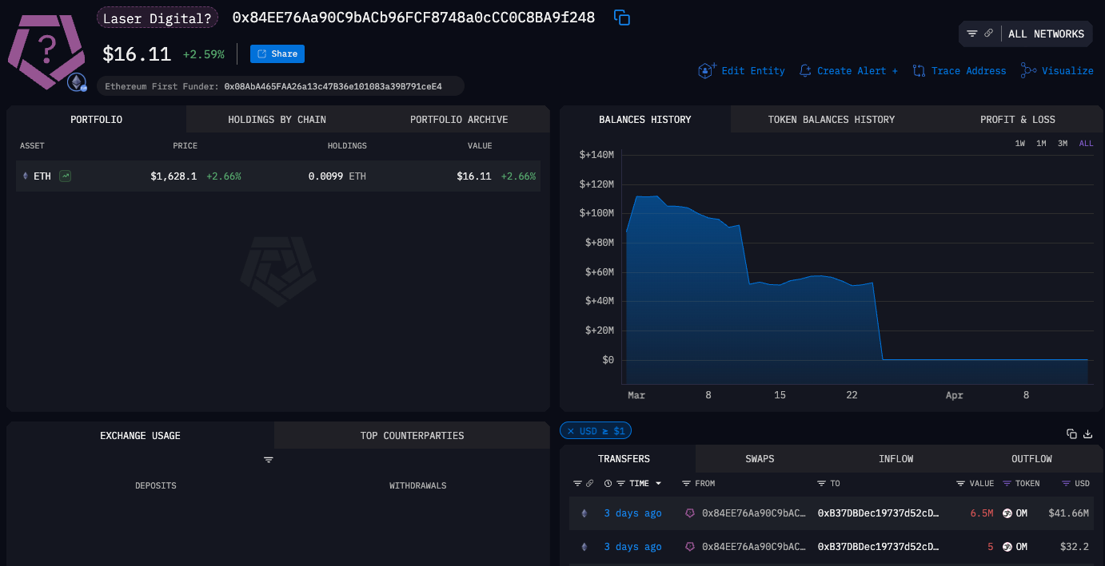This screenshot has height=566, width=1105.
Task: Click the clock icon next to TIME
Action: (608, 483)
